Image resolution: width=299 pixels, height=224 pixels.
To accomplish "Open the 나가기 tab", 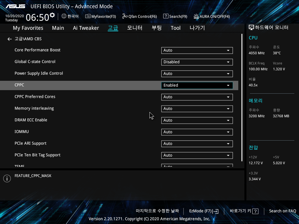I will click(x=197, y=28).
